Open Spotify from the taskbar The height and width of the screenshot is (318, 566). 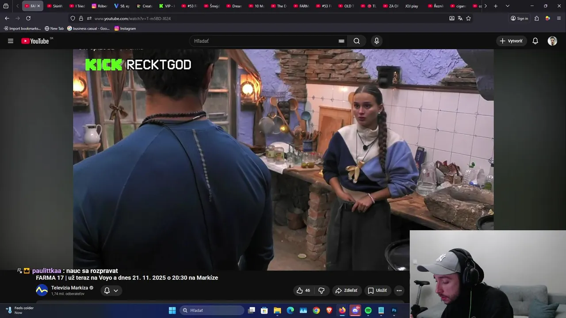pos(368,310)
